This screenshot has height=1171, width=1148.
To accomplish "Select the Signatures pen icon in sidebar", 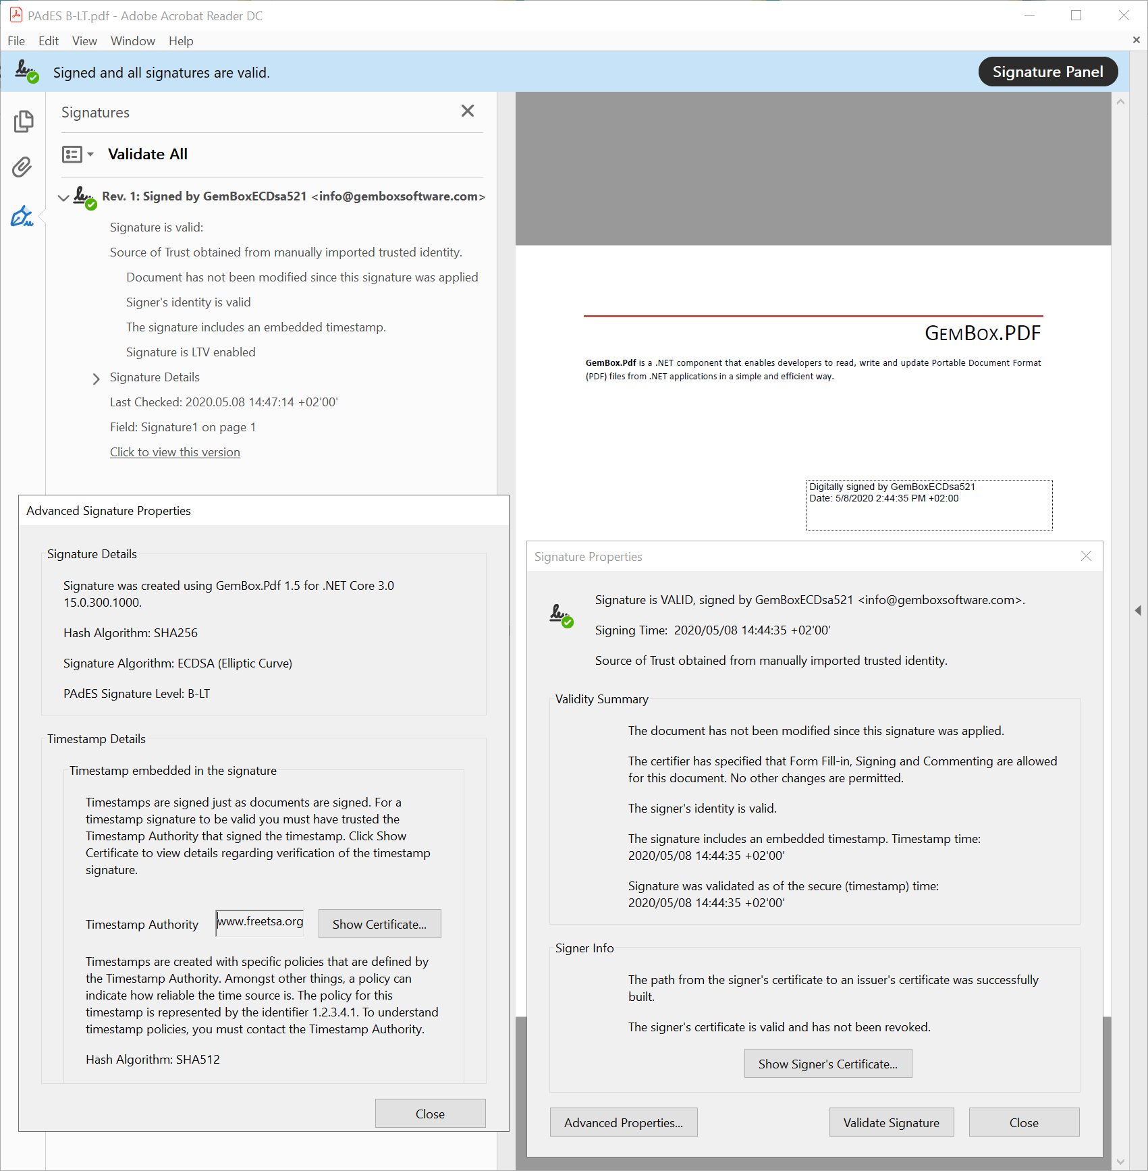I will (22, 217).
